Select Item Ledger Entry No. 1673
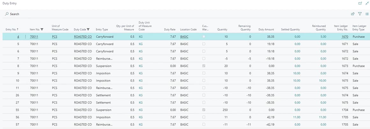 point(345,66)
